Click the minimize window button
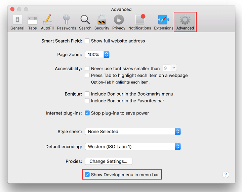Viewport: 242px width, 192px height. [19, 9]
